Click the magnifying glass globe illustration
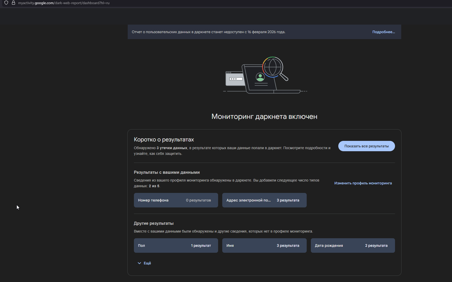Viewport: 452px width, 282px height. pyautogui.click(x=273, y=67)
